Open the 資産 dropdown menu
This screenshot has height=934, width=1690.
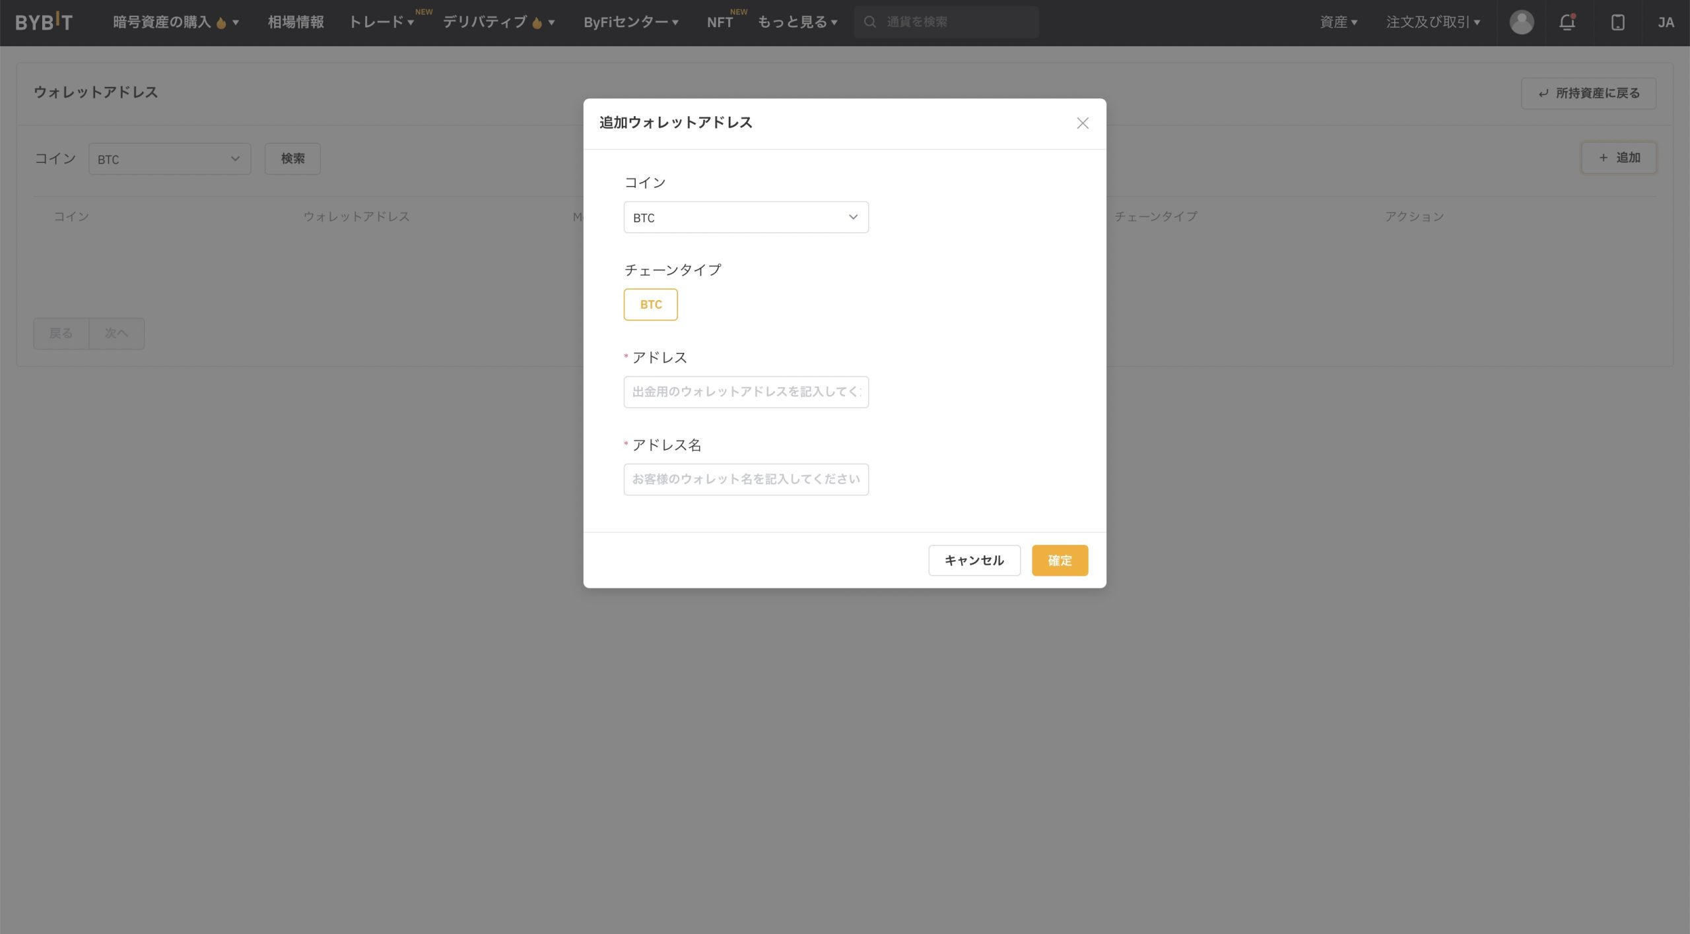1338,22
